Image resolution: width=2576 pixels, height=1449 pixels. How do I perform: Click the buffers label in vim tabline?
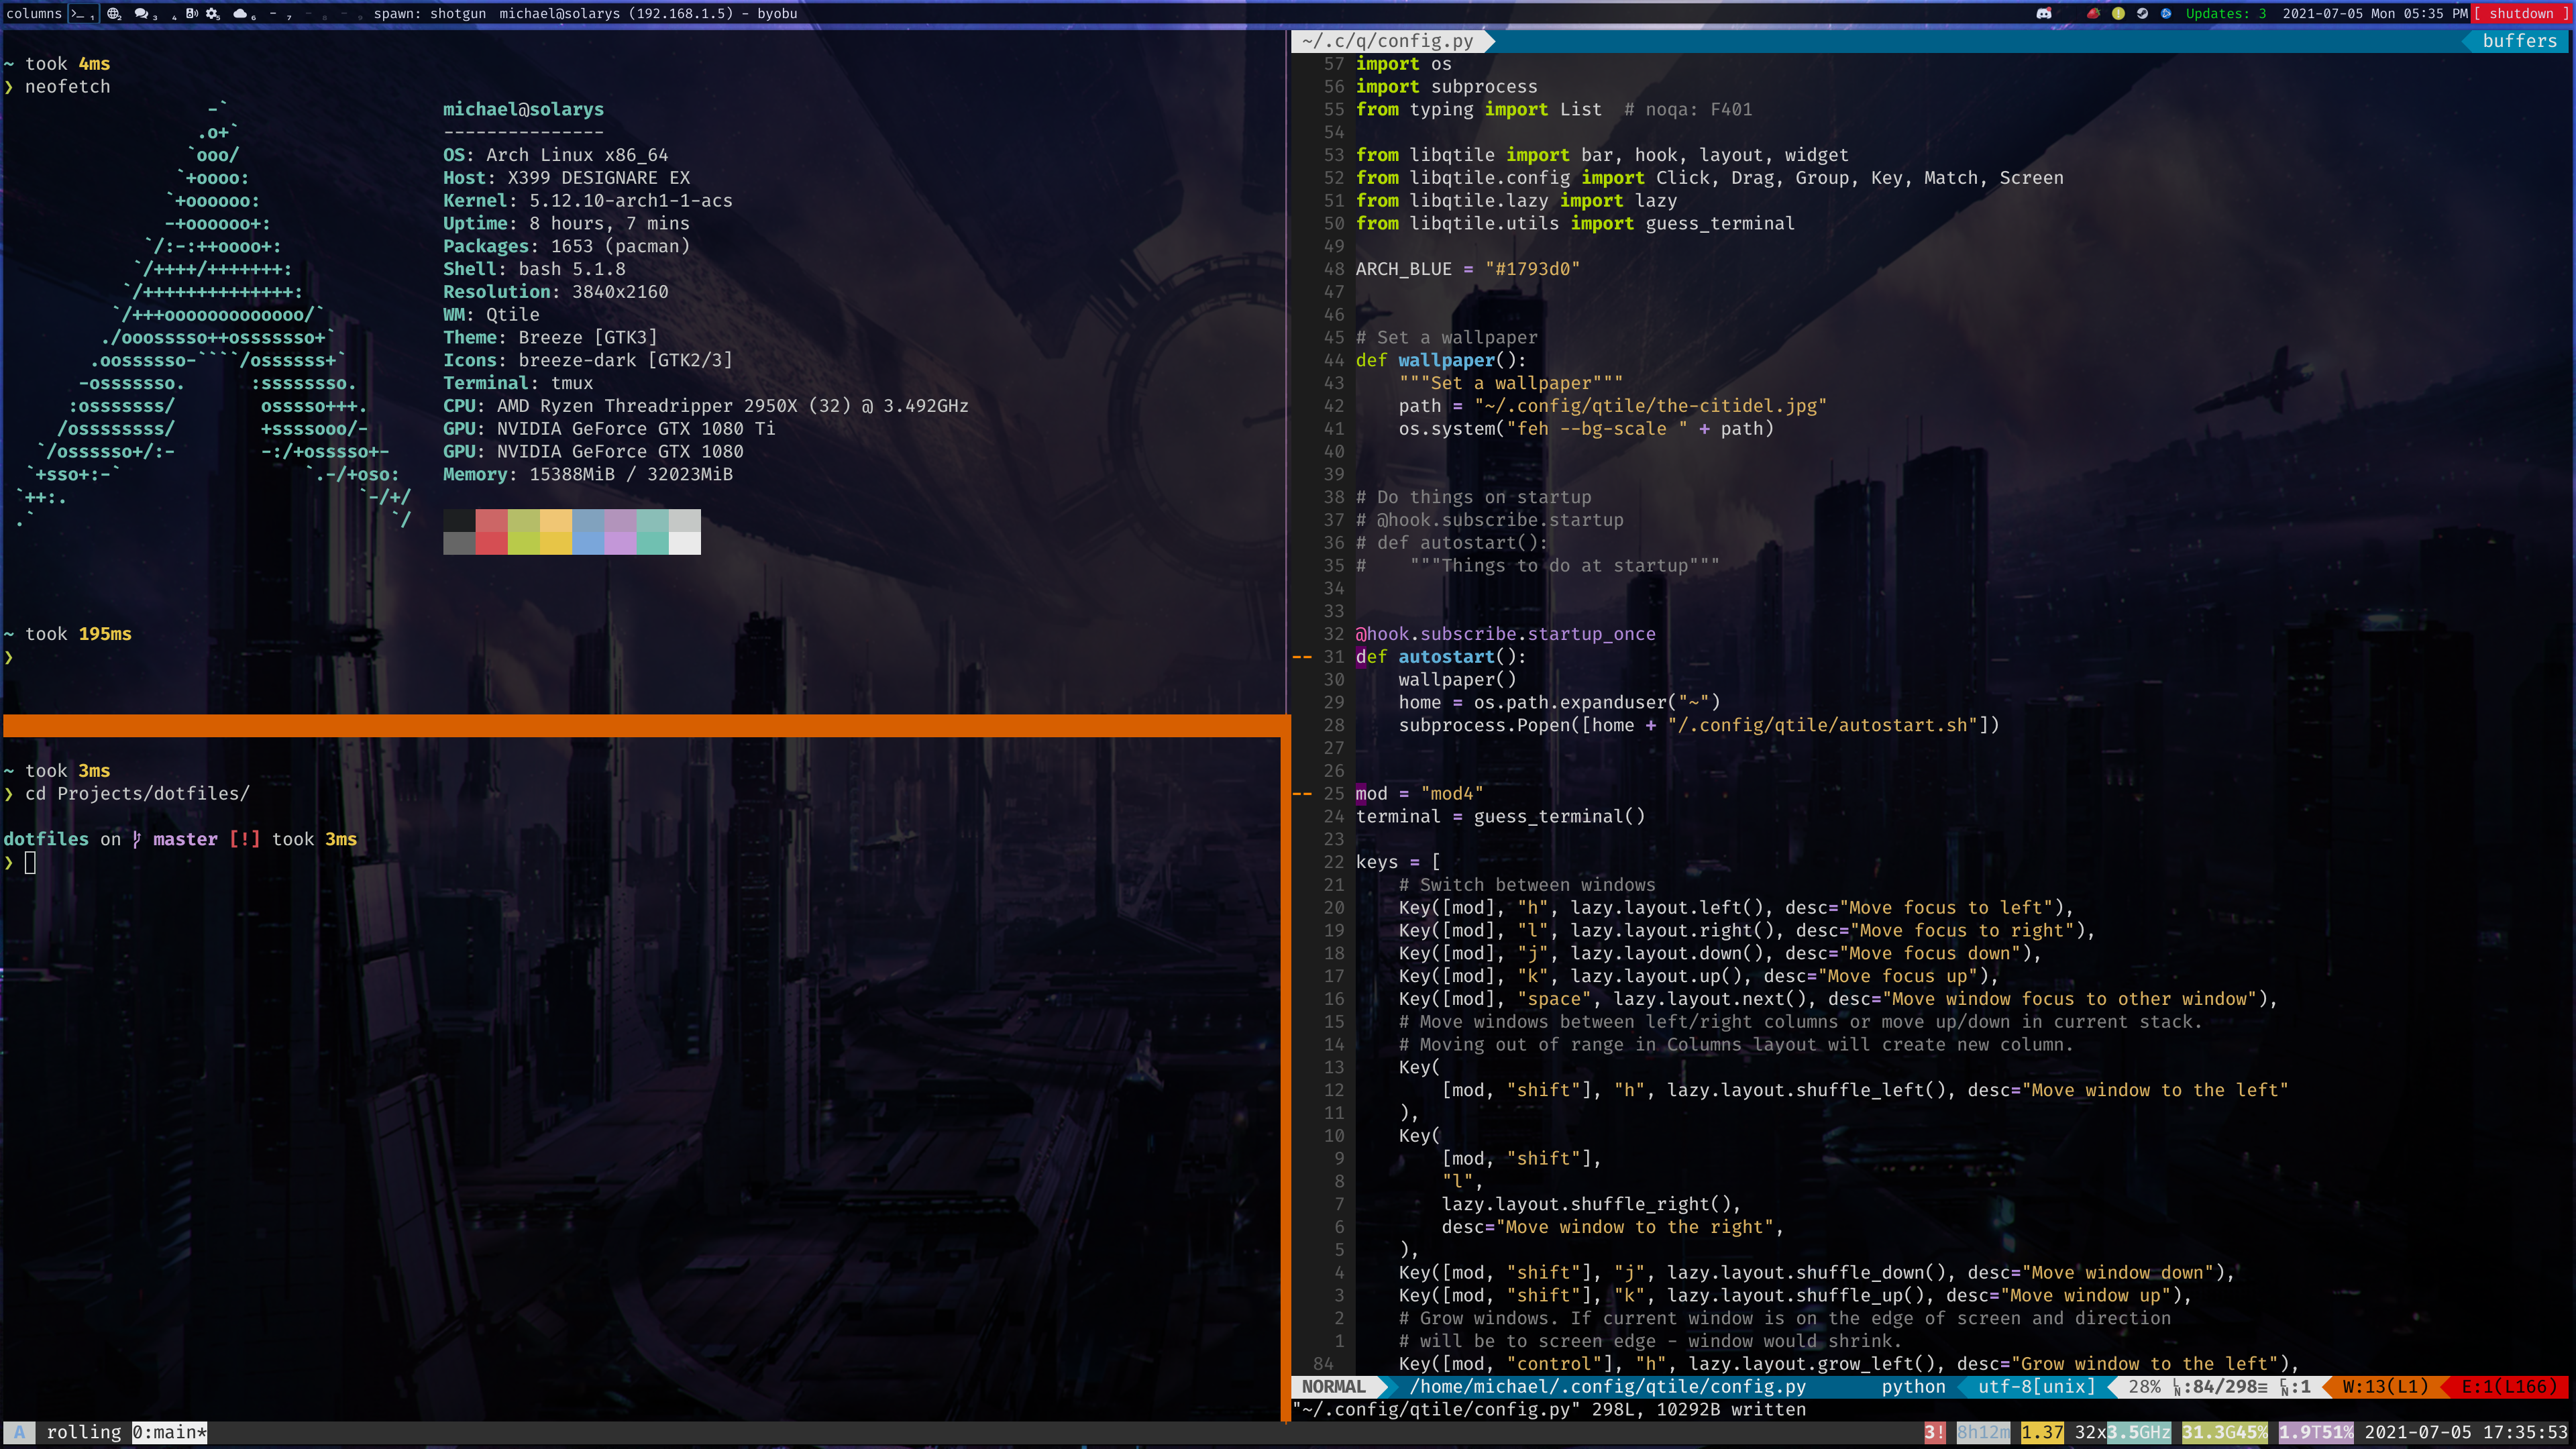click(x=2519, y=41)
